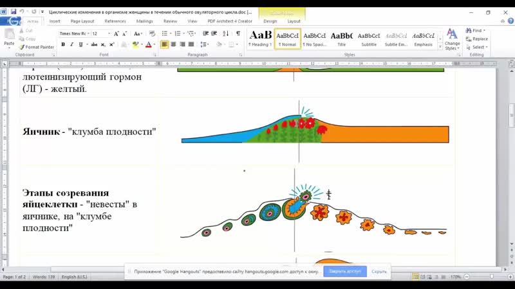Screen dimensions: 515x289
Task: Center-align the paragraph text
Action: coord(173,44)
